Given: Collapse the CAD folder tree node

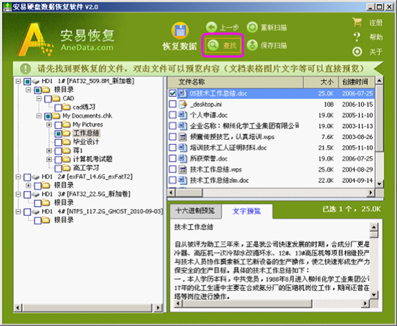Looking at the screenshot, I should (x=39, y=98).
